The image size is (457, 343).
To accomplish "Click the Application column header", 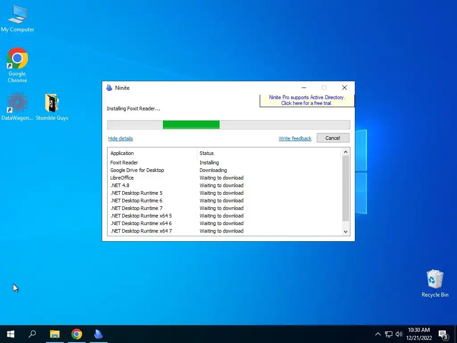I will (152, 153).
